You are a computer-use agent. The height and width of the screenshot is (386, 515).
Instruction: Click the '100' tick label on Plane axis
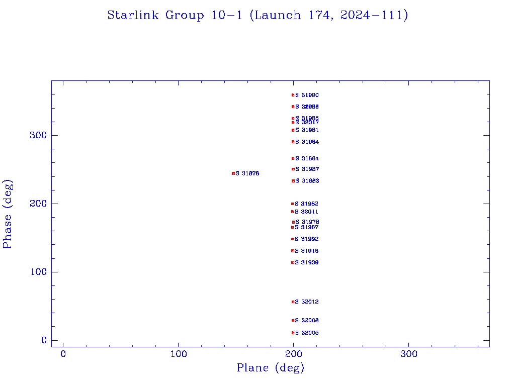179,354
